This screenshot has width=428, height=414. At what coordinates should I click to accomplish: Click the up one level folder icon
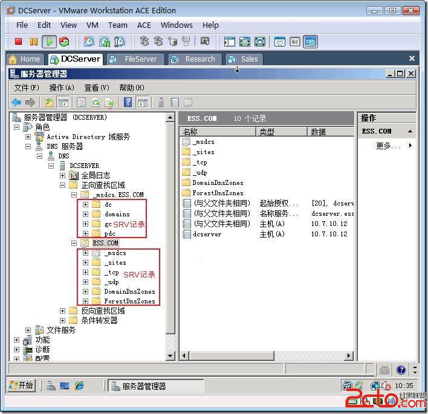point(49,102)
